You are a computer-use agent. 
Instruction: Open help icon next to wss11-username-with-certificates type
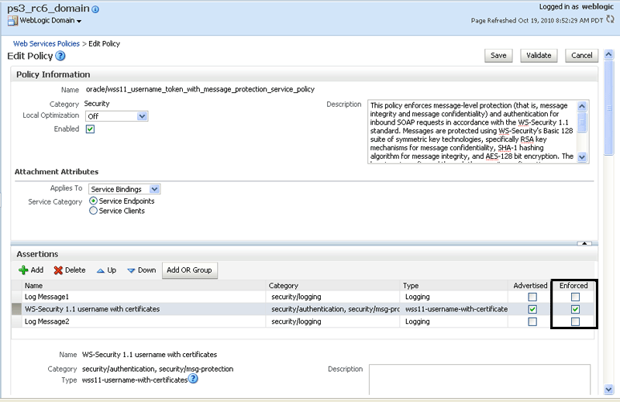(x=193, y=379)
